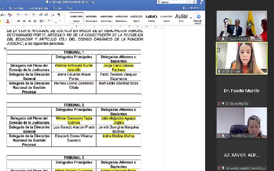This screenshot has height=171, width=274.
Task: Toggle align text right
Action: coord(29,21)
